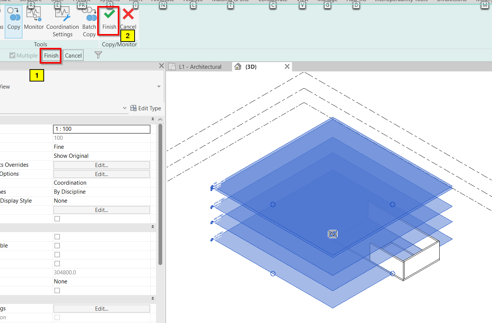Open dropdown left of Edit Type
The width and height of the screenshot is (492, 323).
click(x=125, y=108)
